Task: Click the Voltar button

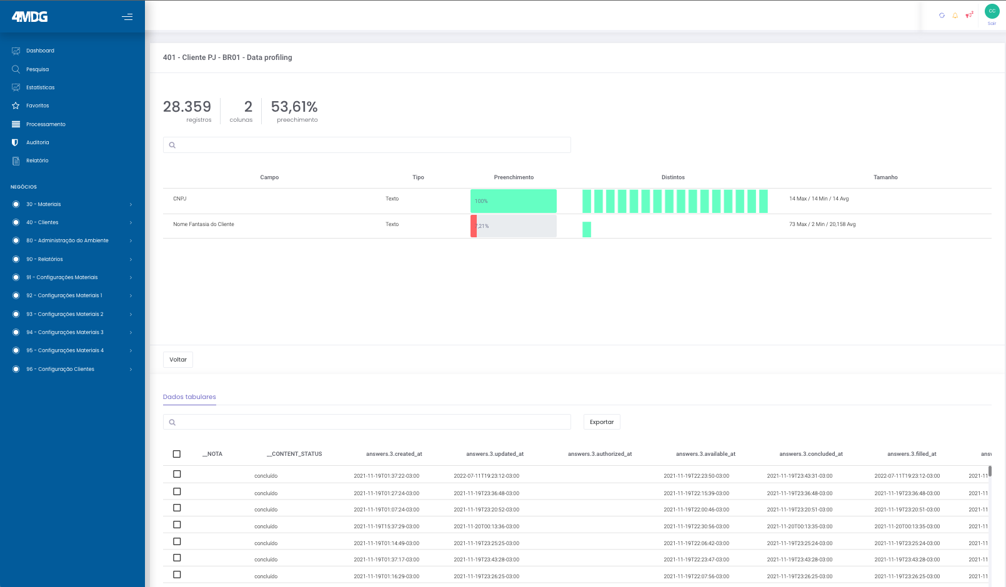Action: tap(178, 360)
